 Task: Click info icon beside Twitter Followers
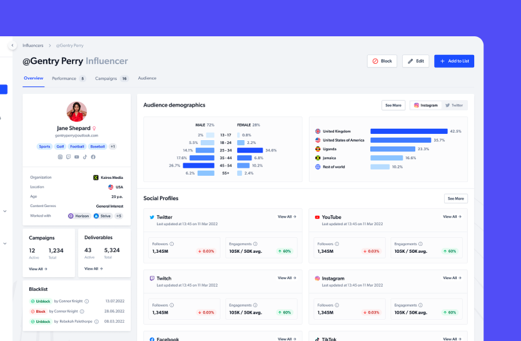tap(172, 244)
